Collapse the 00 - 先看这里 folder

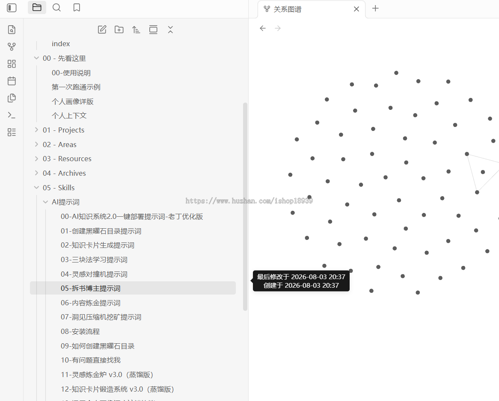pyautogui.click(x=36, y=58)
